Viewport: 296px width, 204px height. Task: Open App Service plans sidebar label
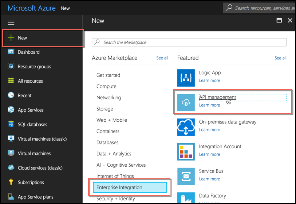pyautogui.click(x=36, y=197)
